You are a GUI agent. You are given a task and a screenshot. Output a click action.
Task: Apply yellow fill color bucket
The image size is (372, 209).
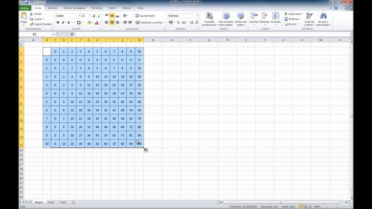pyautogui.click(x=89, y=22)
